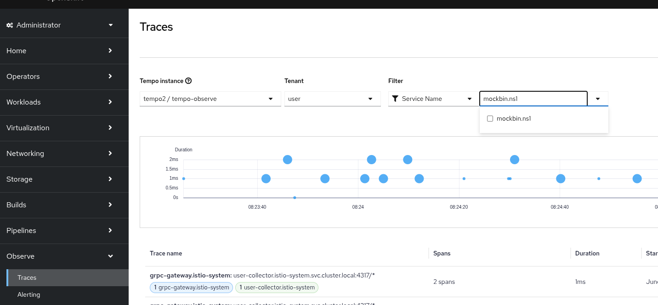Toggle the service name options caret
Screen dimensions: 658x305
pos(598,99)
